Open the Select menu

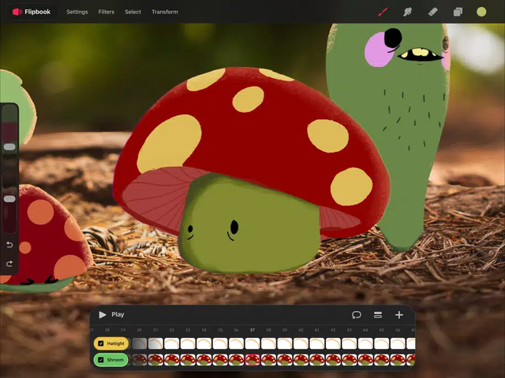pyautogui.click(x=133, y=12)
